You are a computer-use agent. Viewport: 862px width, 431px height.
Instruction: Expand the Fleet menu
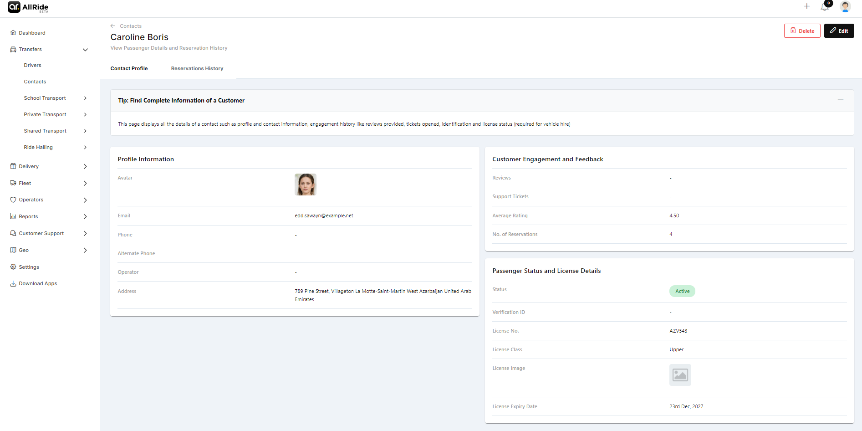(85, 183)
